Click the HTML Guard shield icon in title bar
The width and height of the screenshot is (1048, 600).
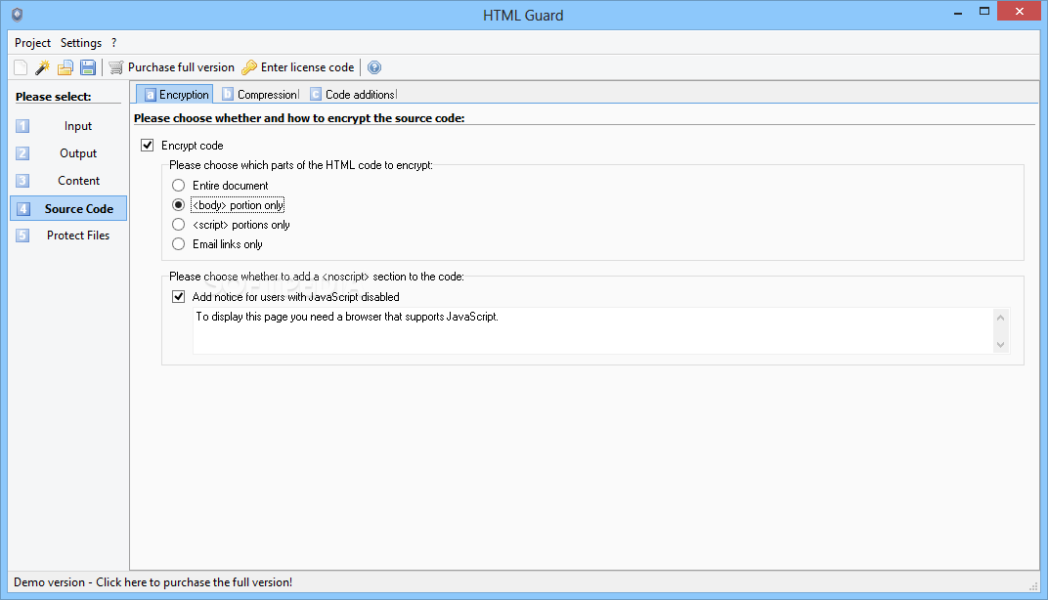point(18,15)
